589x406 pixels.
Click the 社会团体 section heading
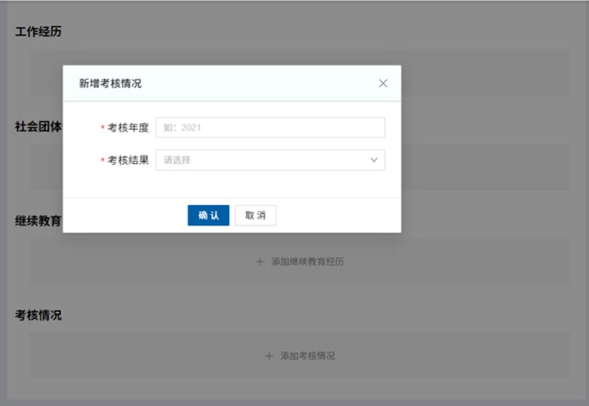39,126
